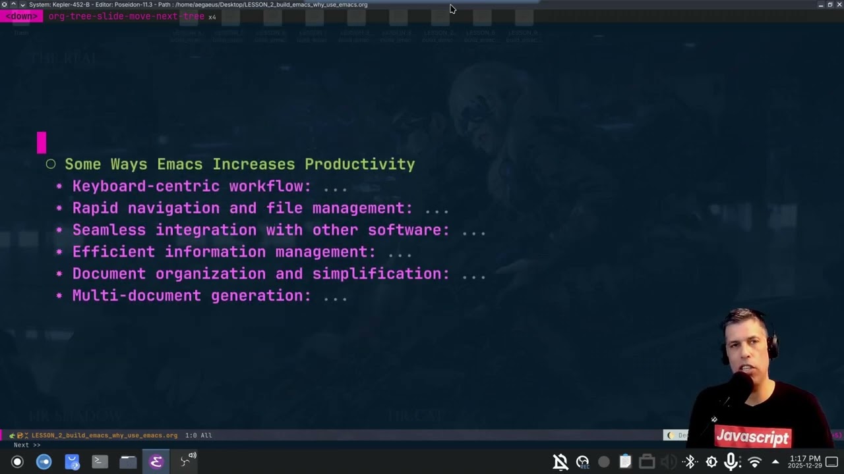Click the buffer name in the mode line
The width and height of the screenshot is (844, 474).
104,435
